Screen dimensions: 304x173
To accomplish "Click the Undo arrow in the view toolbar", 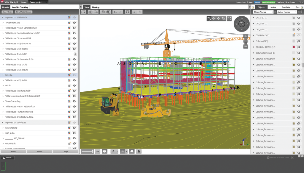I will point(115,12).
